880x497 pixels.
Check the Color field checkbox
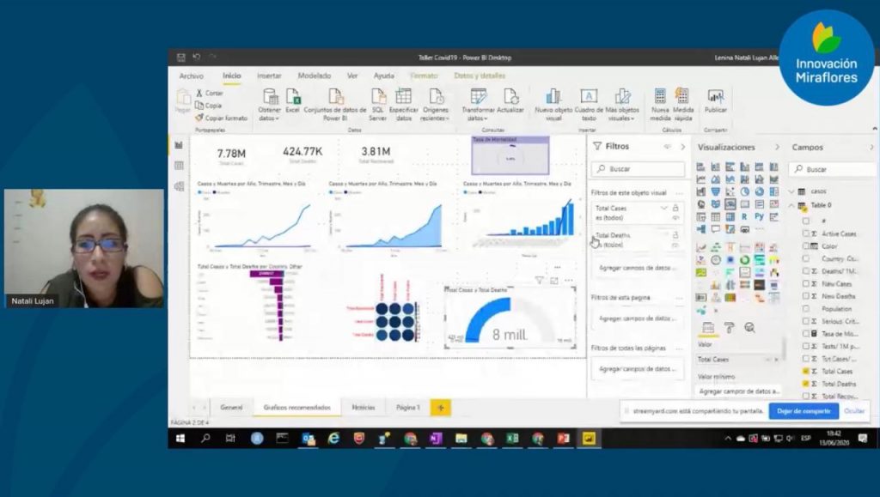click(806, 246)
